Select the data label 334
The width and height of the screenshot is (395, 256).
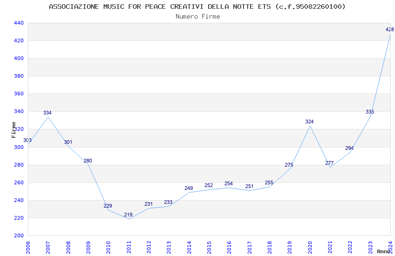(x=47, y=113)
